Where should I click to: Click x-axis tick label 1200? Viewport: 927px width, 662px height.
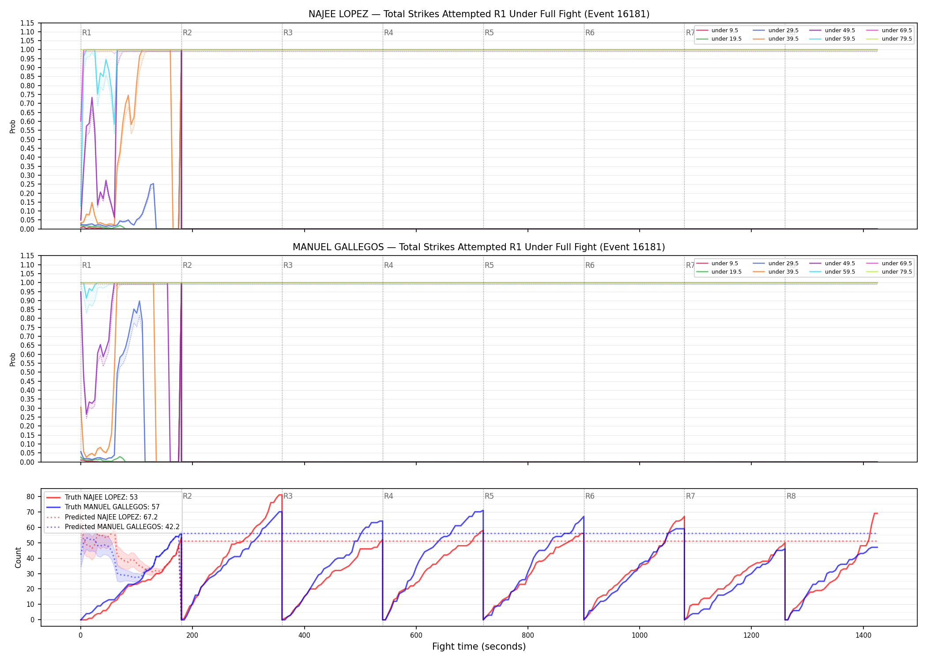[751, 636]
